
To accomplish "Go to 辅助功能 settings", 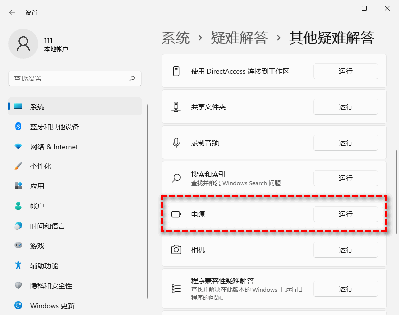I will pos(44,266).
